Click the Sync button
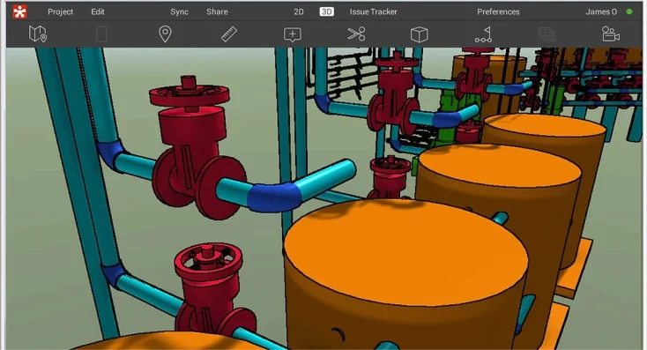The width and height of the screenshot is (647, 350). click(180, 12)
